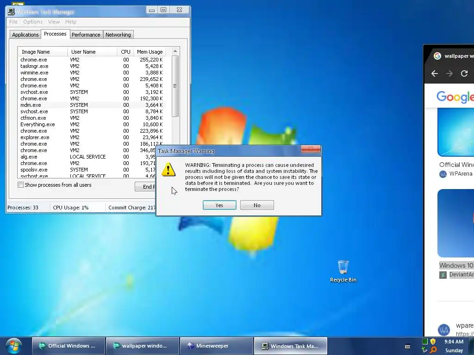Select the taskmgr.exe process row
474x355 pixels.
tap(92, 66)
